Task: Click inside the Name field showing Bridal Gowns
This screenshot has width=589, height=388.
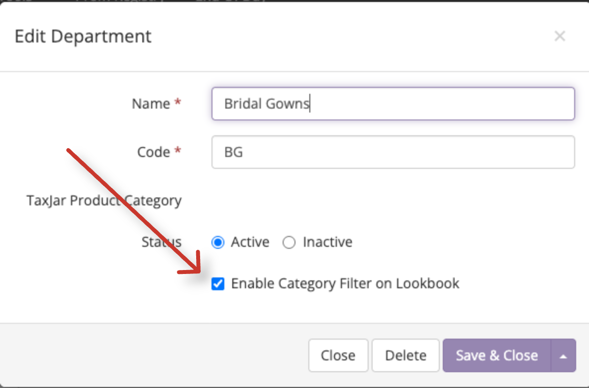Action: 393,104
